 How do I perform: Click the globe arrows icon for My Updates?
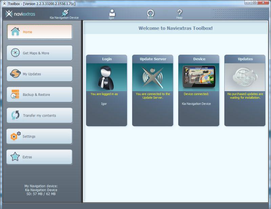15,74
